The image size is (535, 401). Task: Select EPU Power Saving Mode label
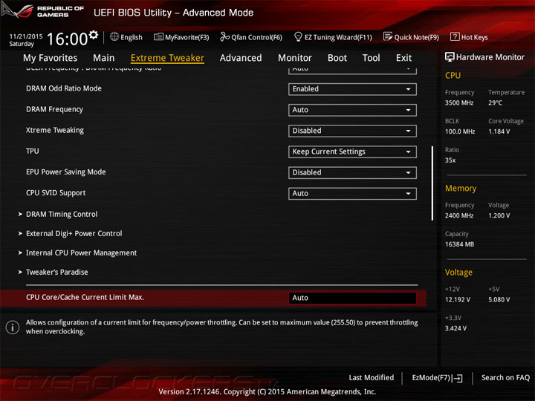click(66, 172)
